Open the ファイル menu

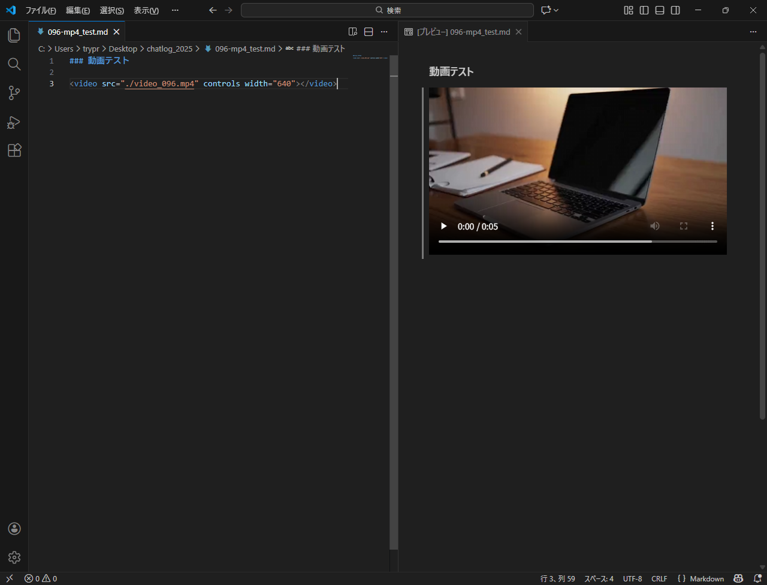coord(41,10)
